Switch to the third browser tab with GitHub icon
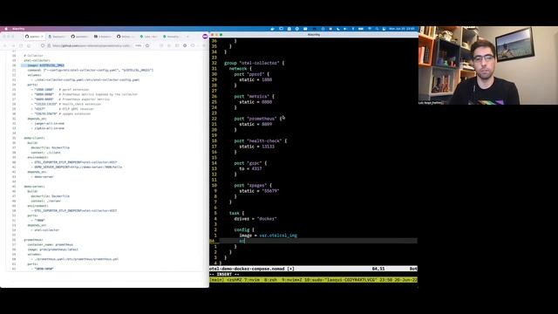The height and width of the screenshot is (314, 558). 79,37
